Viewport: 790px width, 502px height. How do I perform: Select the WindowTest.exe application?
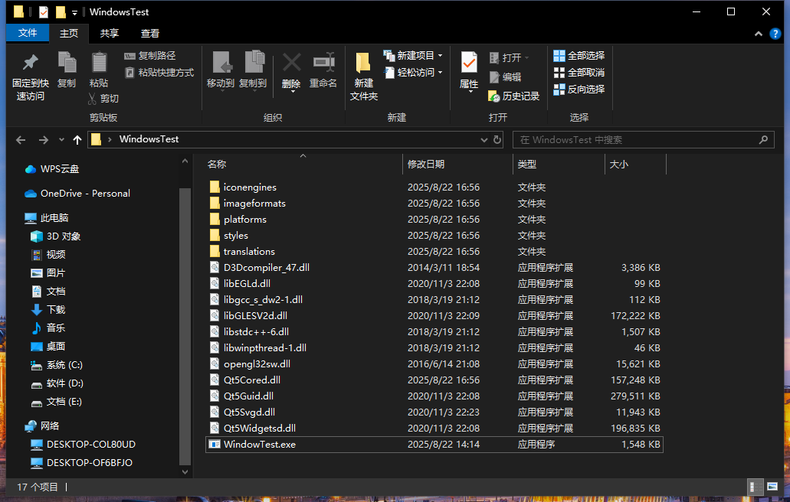click(434, 444)
